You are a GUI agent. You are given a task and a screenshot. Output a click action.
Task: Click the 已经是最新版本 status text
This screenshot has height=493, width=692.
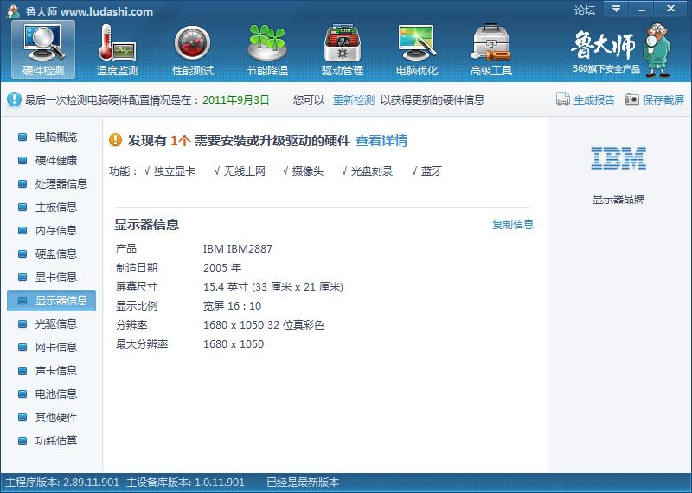(x=303, y=483)
